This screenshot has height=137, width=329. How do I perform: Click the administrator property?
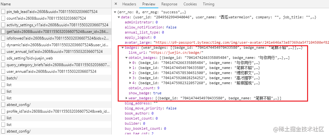(141, 22)
